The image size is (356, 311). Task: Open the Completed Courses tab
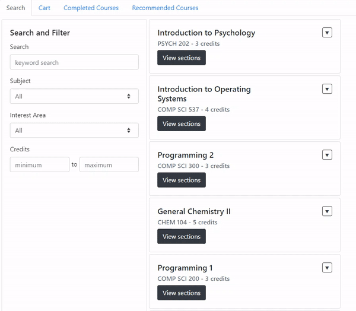click(91, 8)
